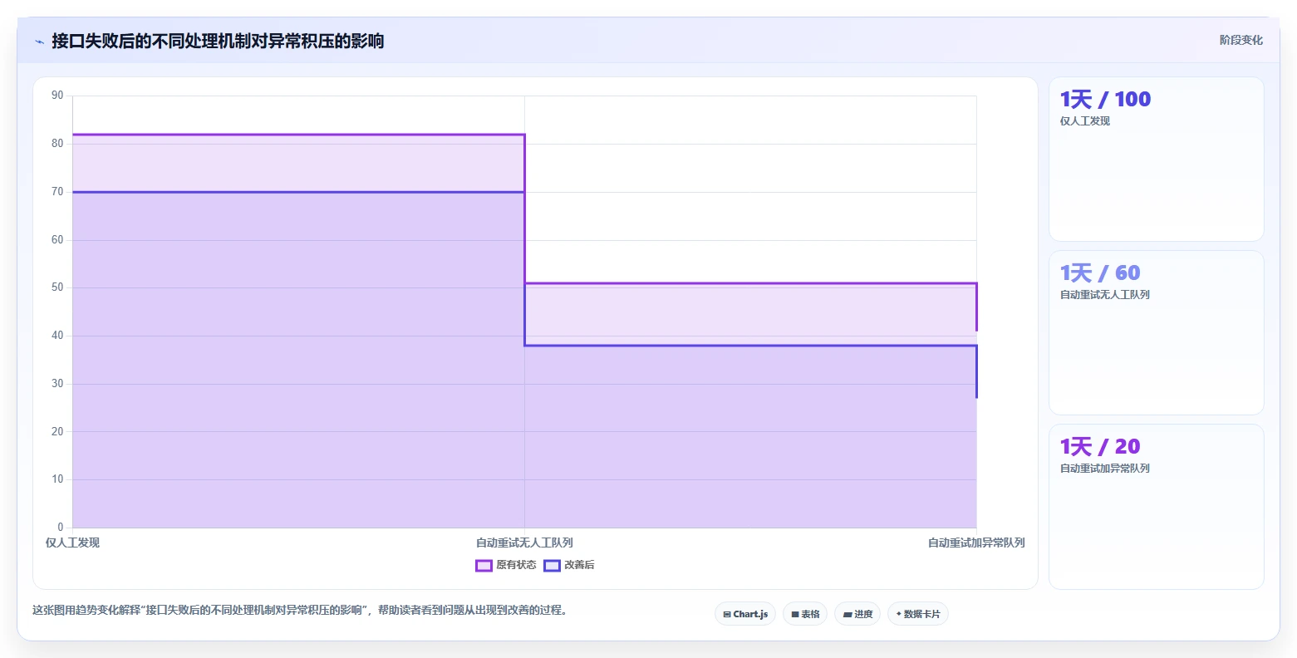Click the 自动重试加异常队列 x-axis label
Screen dimensions: 1297x658
976,543
